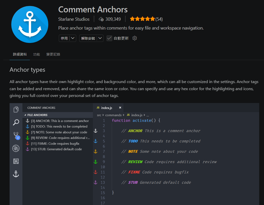The height and width of the screenshot is (205, 264).
Task: Switch to the 變更記錄 tab
Action: 53,54
